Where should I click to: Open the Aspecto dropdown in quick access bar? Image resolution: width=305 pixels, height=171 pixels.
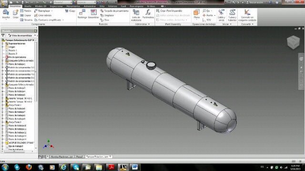click(x=86, y=2)
